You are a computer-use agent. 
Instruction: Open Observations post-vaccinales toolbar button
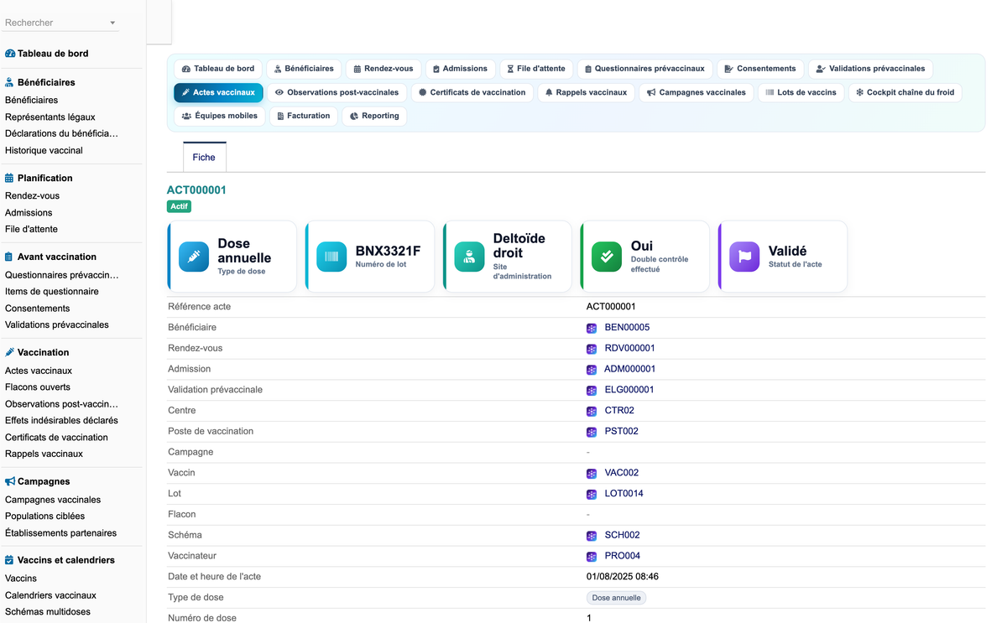[337, 92]
